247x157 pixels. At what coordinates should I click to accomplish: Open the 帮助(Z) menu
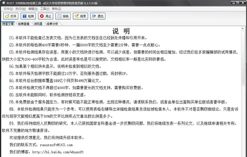click(57, 9)
